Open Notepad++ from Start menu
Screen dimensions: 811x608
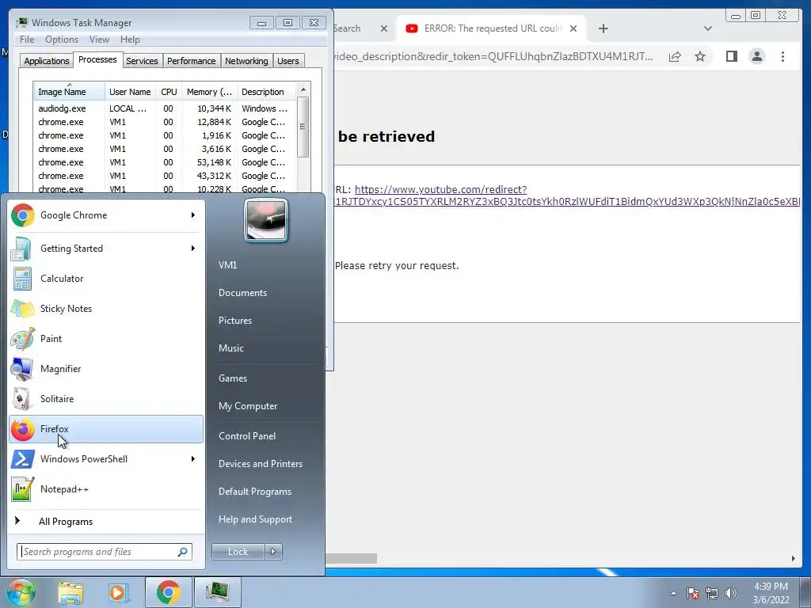(x=106, y=489)
